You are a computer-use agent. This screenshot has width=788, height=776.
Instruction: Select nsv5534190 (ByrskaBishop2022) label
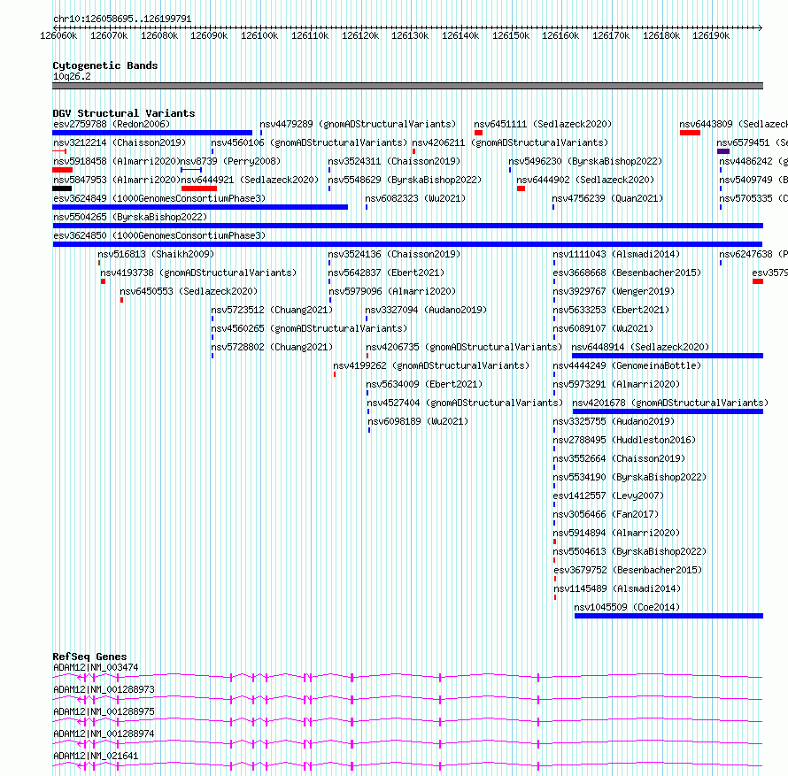(630, 477)
